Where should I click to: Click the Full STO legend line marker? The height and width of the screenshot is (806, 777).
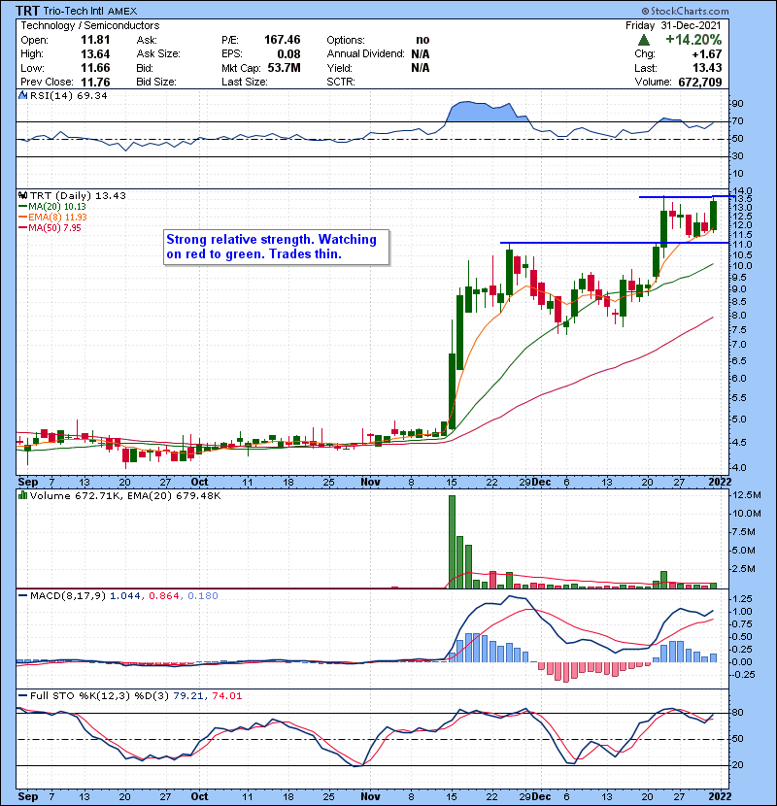point(22,696)
